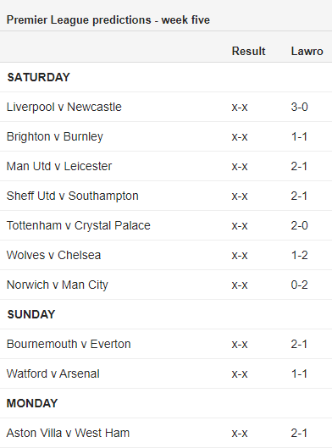This screenshot has width=332, height=448.
Task: Click Lawro's 0-2 prediction for Norwich match
Action: (300, 285)
